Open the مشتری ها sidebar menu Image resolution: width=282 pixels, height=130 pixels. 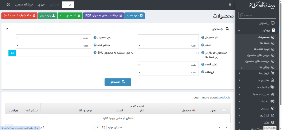pyautogui.click(x=258, y=80)
